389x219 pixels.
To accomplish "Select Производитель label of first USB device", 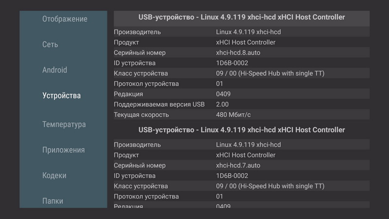I will click(x=137, y=32).
